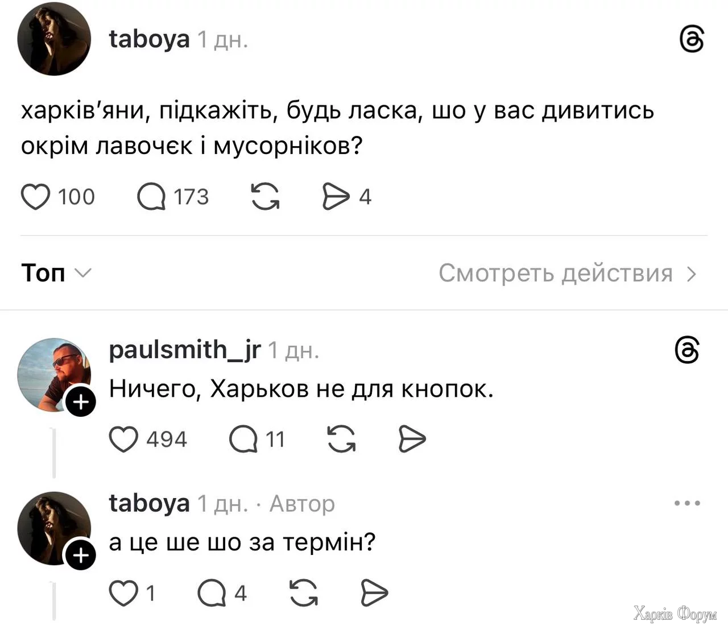728x630 pixels.
Task: Share the main post
Action: click(337, 197)
